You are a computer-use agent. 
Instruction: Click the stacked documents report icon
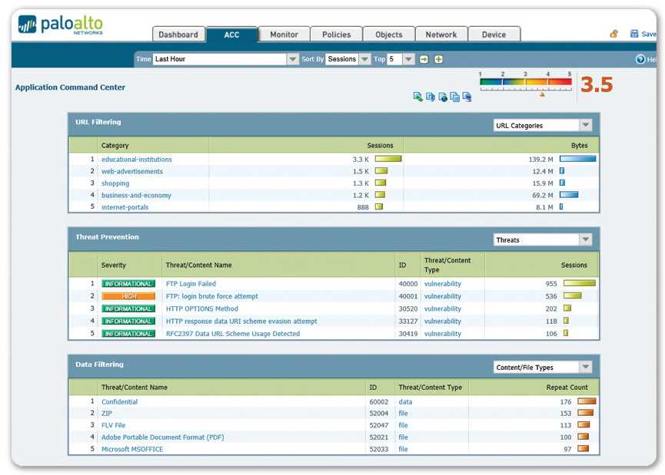[454, 97]
